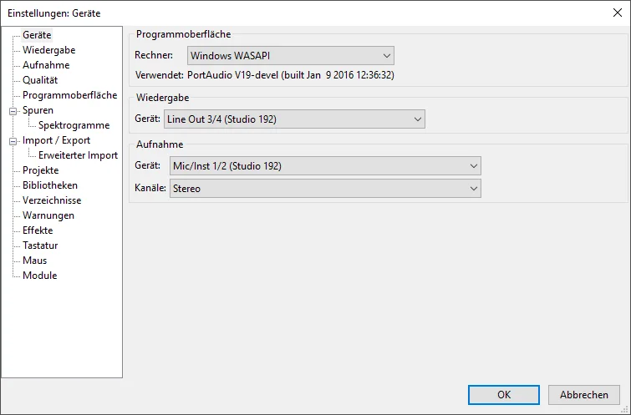Click the Abbrechen button
The image size is (631, 415).
(584, 395)
